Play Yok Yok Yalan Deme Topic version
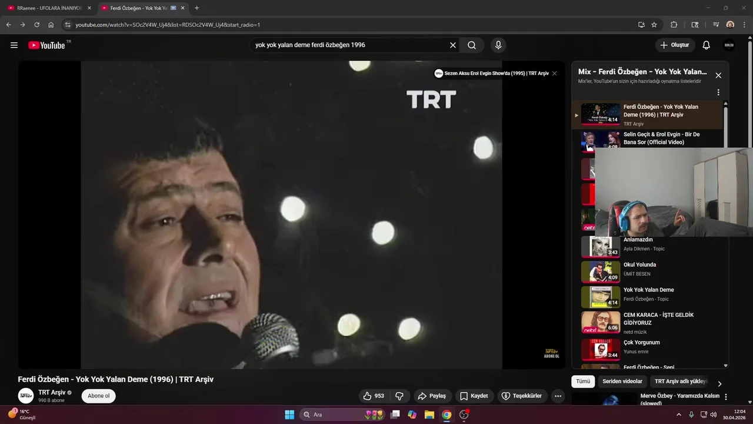This screenshot has height=424, width=753. (x=647, y=297)
